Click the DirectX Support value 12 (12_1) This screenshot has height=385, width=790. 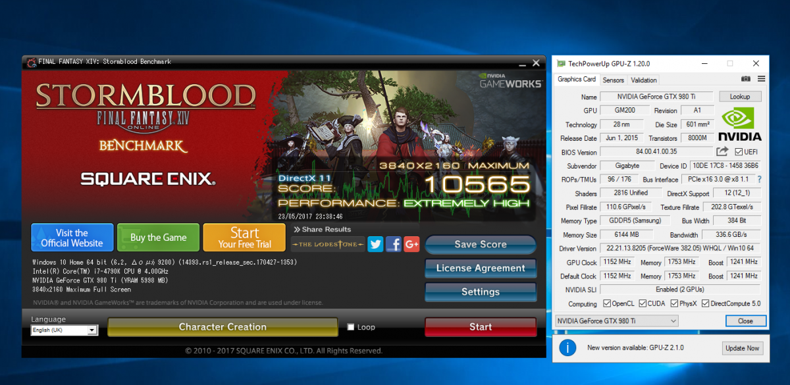point(737,193)
